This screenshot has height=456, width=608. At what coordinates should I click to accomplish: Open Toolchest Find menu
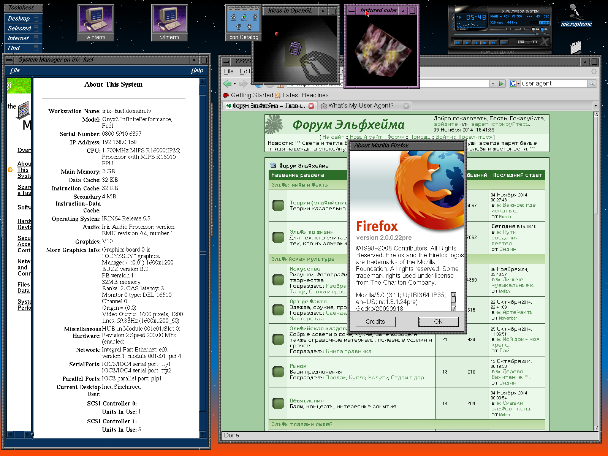(23, 48)
